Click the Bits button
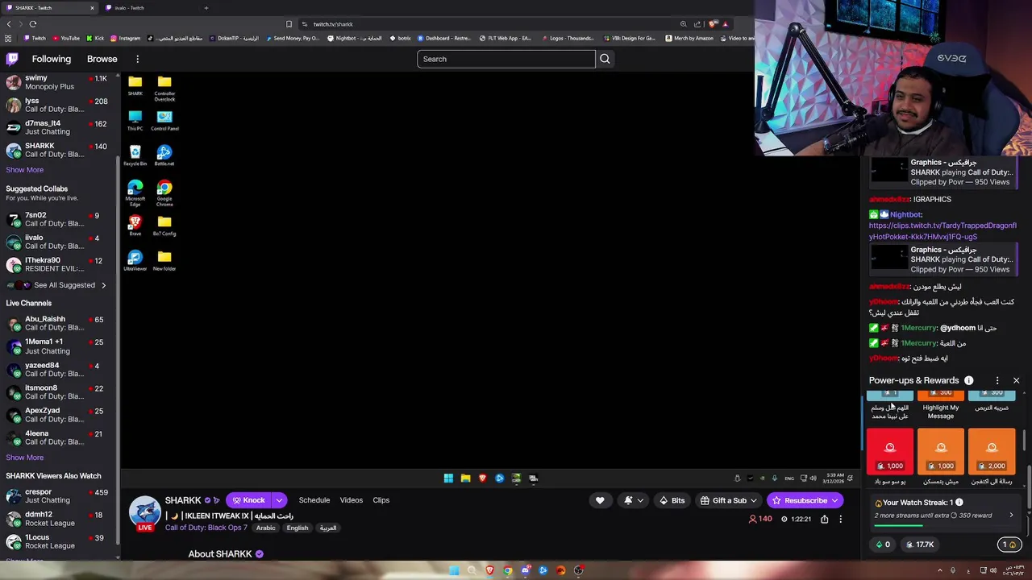This screenshot has height=580, width=1032. pyautogui.click(x=672, y=500)
